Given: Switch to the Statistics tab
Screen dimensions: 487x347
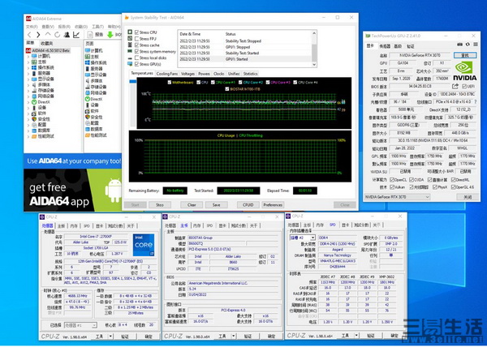Looking at the screenshot, I should click(x=250, y=74).
